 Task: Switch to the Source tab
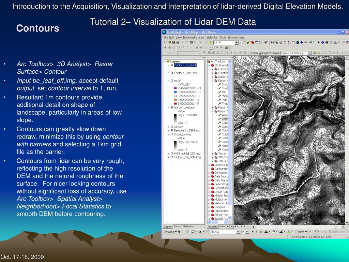point(177,227)
